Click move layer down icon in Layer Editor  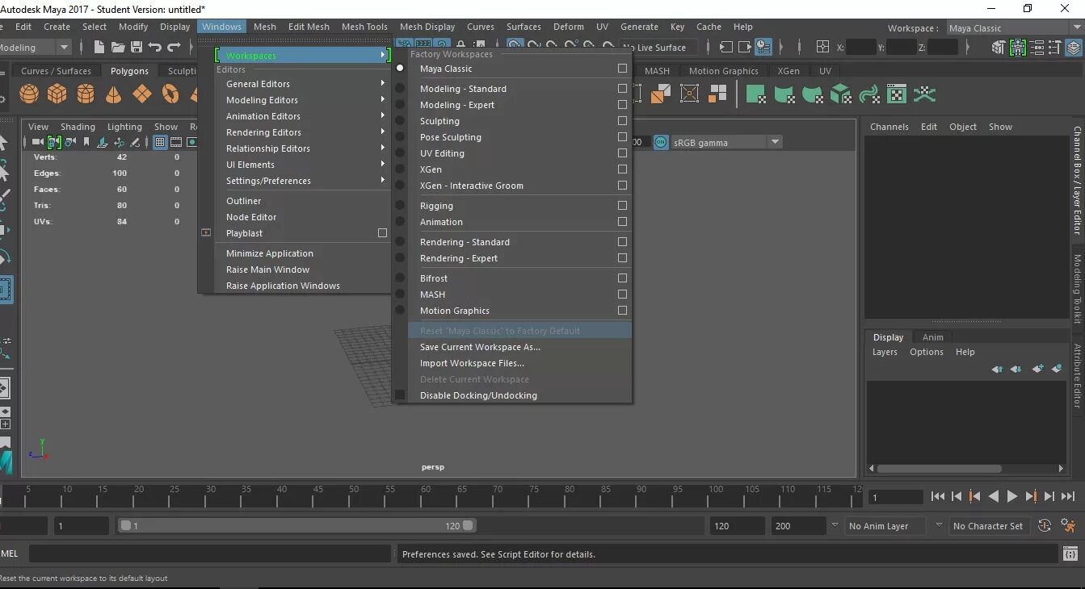tap(1016, 369)
